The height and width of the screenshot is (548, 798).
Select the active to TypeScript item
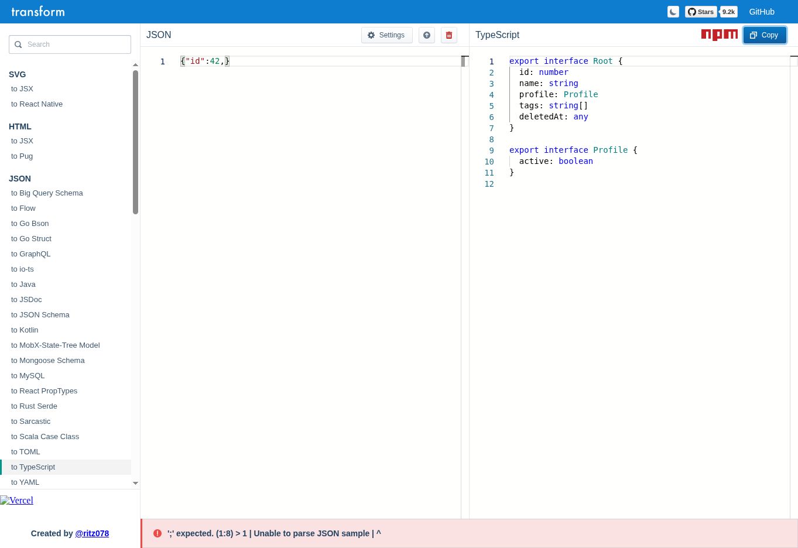(x=66, y=467)
